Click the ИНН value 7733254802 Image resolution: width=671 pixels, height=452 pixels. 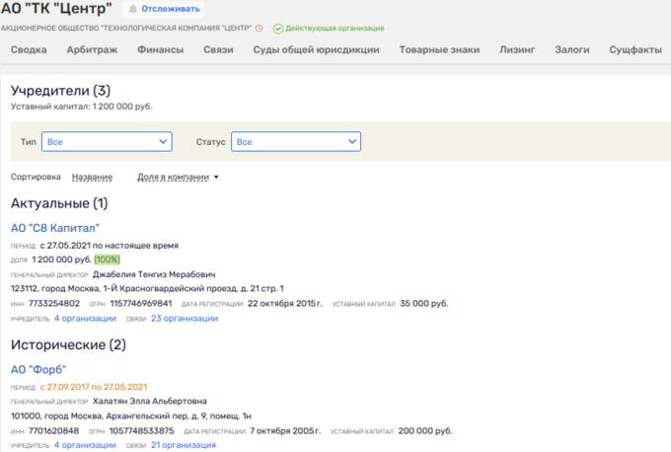tap(54, 304)
